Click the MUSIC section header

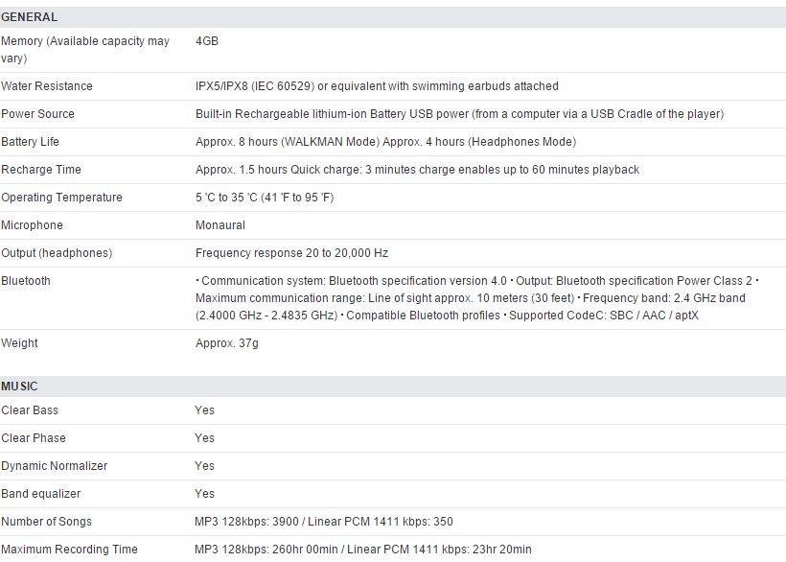pos(20,386)
